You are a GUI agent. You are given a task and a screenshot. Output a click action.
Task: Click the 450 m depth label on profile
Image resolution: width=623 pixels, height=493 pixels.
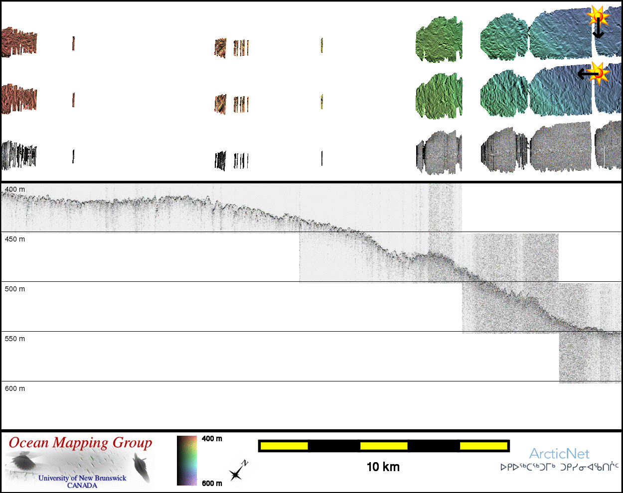coord(15,239)
